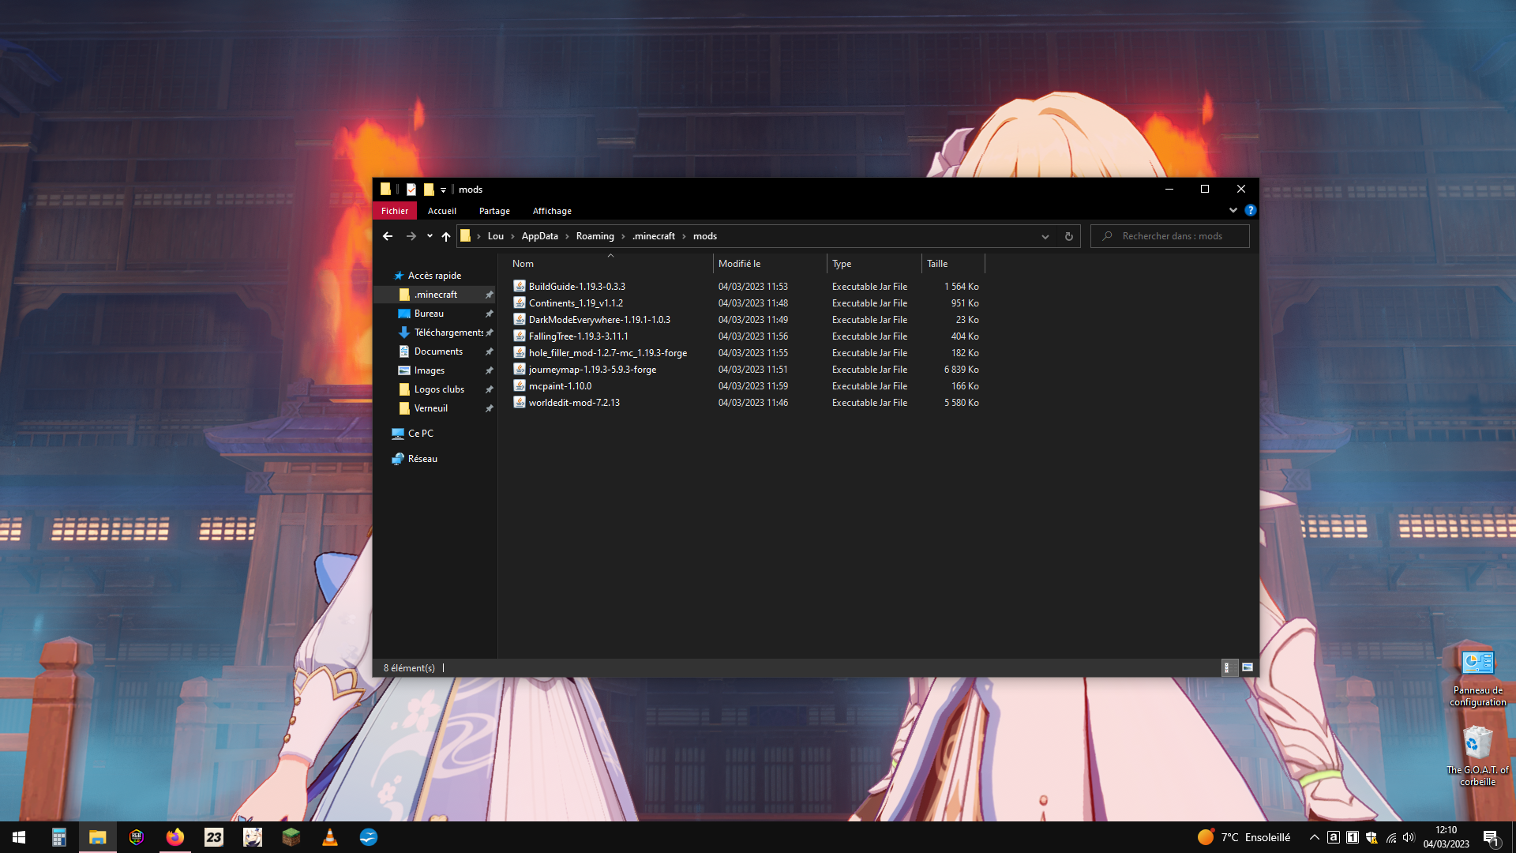This screenshot has height=853, width=1516.
Task: Open the recycle bin desktop icon
Action: pos(1477,756)
